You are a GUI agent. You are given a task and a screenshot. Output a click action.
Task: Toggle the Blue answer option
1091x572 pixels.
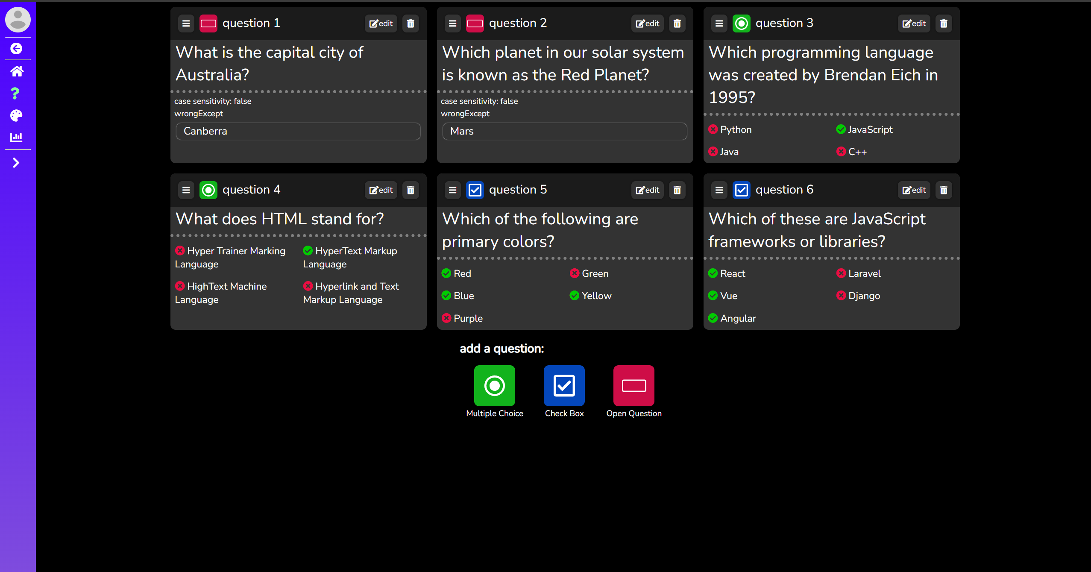[458, 296]
